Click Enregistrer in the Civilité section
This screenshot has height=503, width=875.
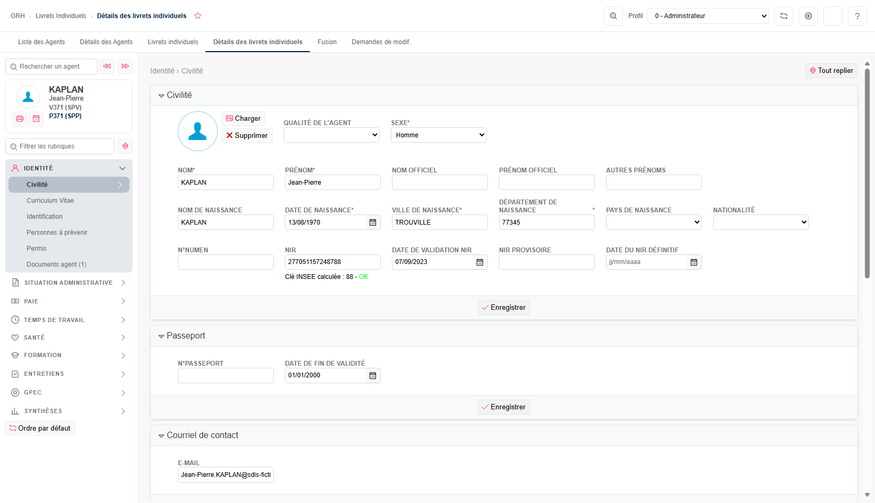tap(504, 308)
